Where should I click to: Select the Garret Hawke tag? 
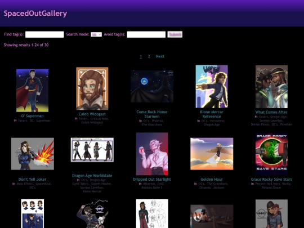tap(101, 184)
